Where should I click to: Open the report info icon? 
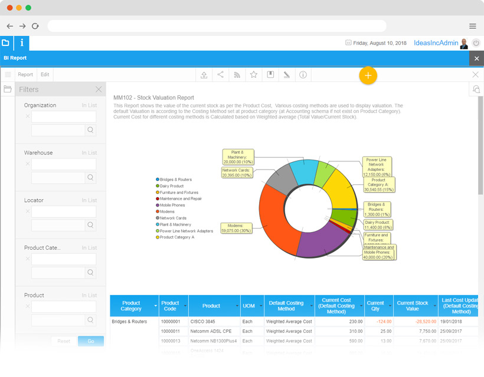coord(303,75)
